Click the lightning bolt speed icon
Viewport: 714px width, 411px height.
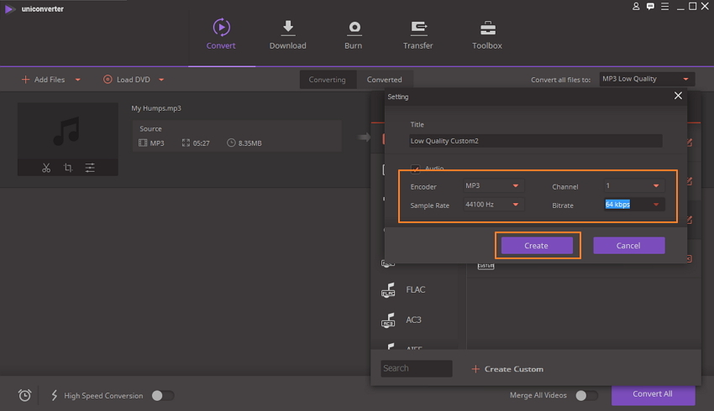coord(55,395)
